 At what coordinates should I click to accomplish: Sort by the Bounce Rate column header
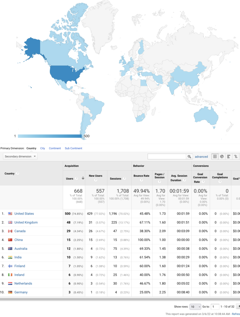tap(142, 176)
